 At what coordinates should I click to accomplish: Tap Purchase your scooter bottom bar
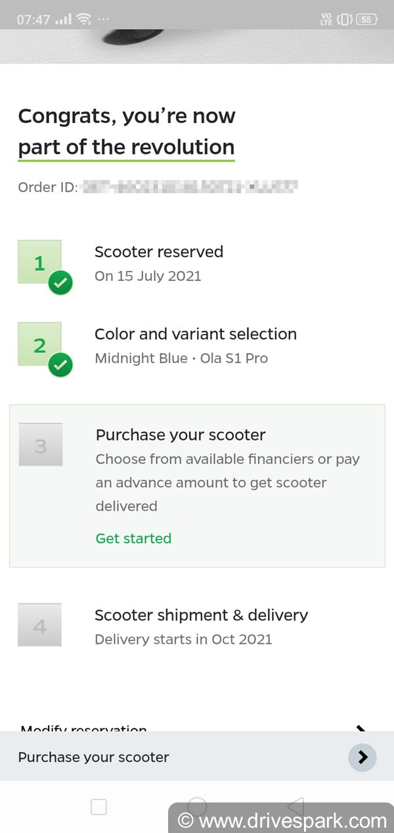(x=94, y=757)
